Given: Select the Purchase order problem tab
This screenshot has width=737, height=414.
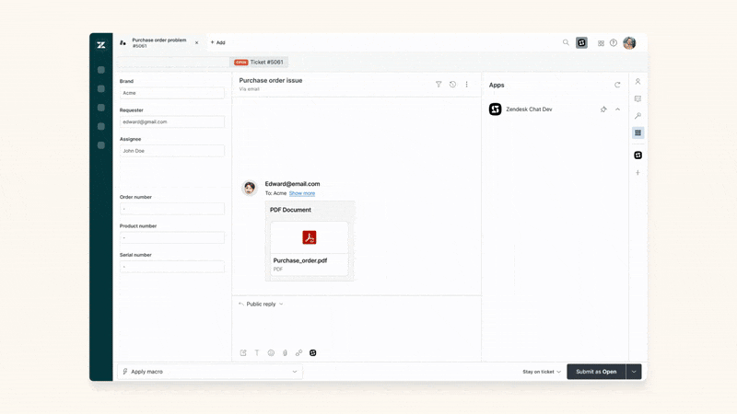Looking at the screenshot, I should [x=158, y=42].
